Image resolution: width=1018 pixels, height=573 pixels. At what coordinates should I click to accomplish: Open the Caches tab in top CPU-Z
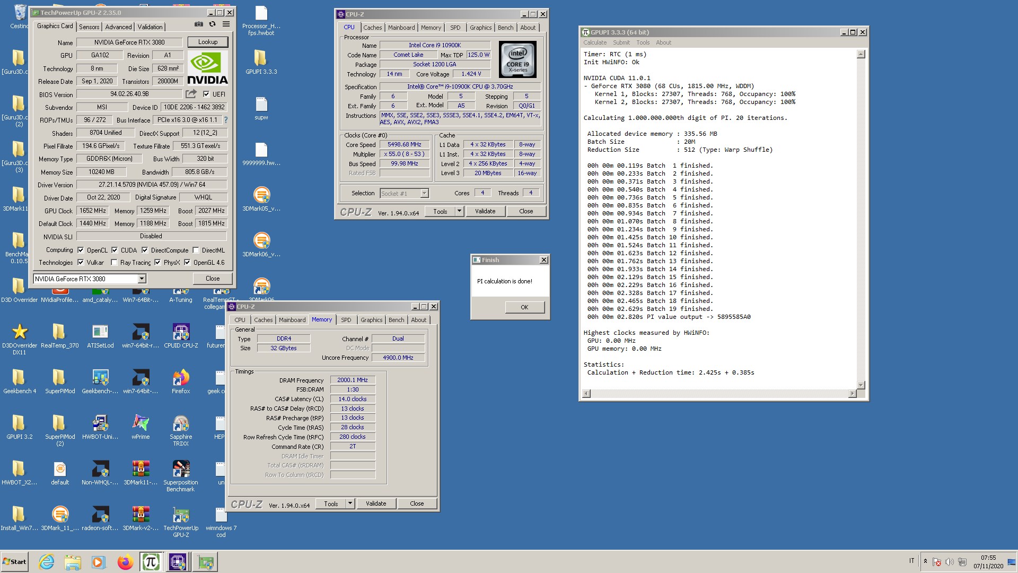click(372, 28)
